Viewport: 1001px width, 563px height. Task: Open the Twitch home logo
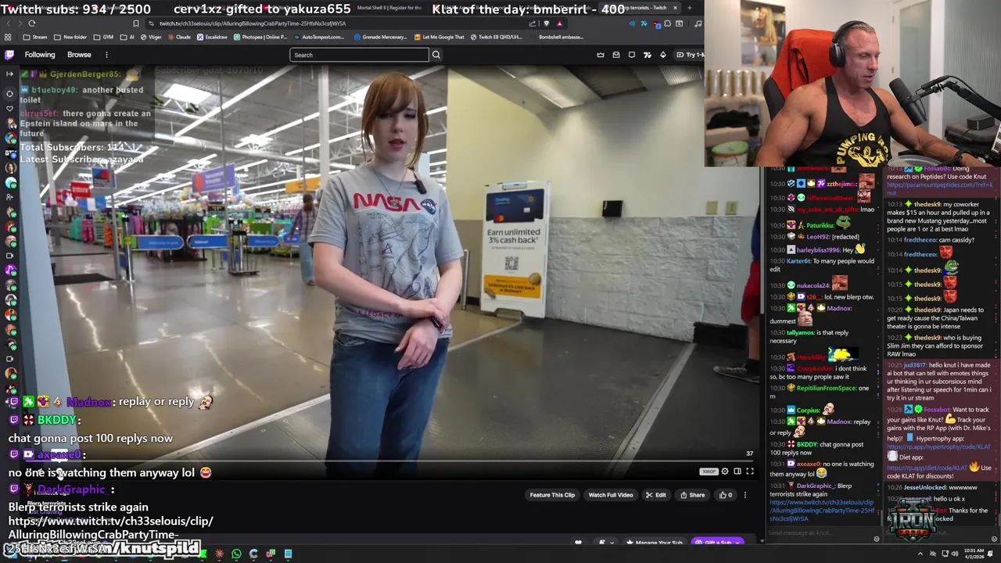point(9,55)
